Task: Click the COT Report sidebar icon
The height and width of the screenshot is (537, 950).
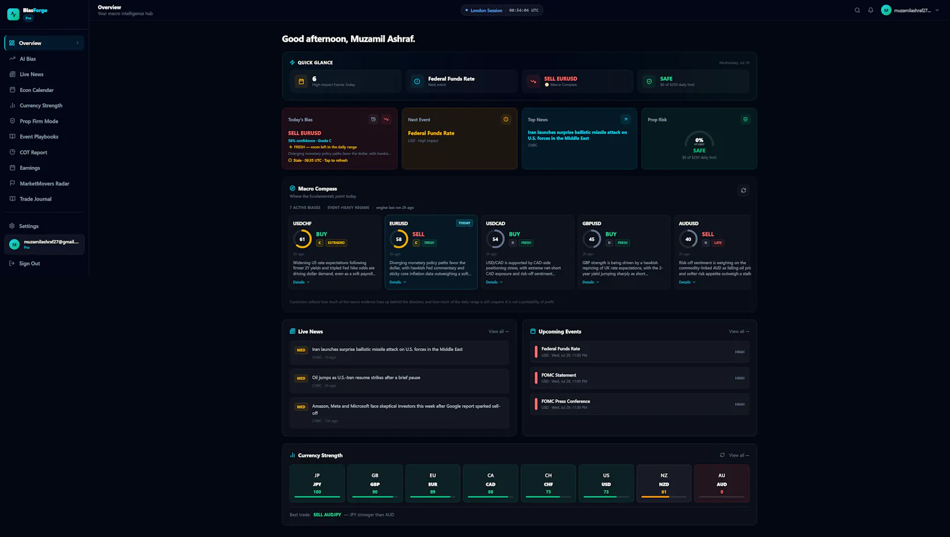Action: click(x=12, y=152)
